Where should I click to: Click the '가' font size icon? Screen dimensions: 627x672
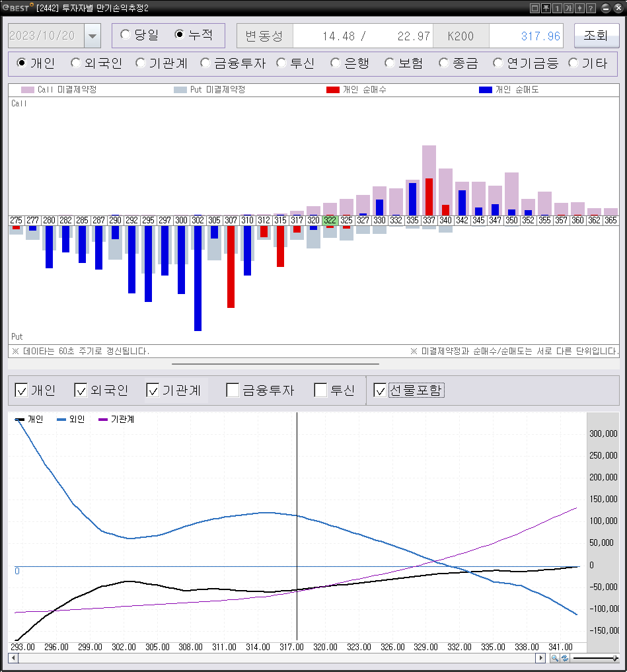[568, 8]
